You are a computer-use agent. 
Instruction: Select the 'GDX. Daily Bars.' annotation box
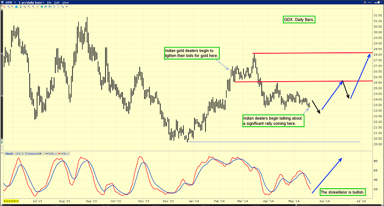pos(299,20)
